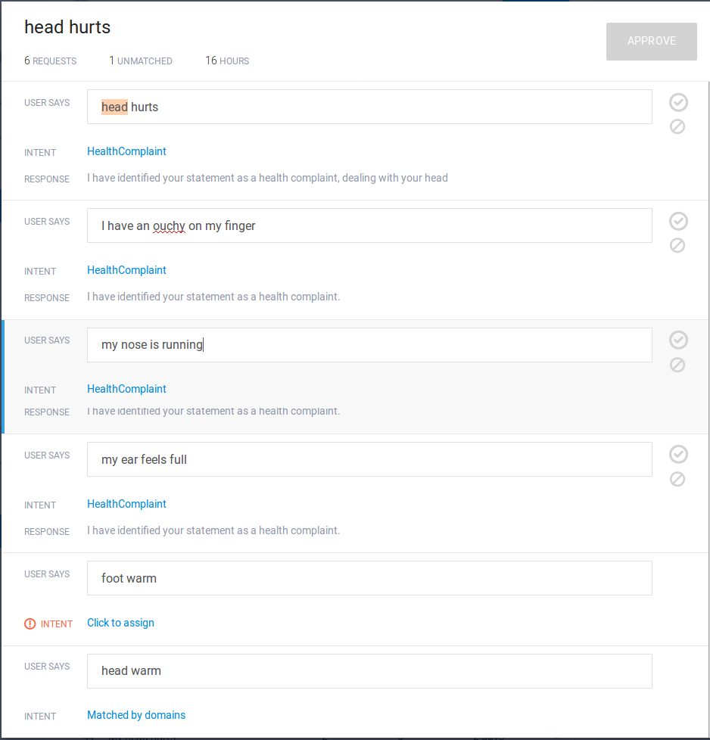Open the 'Matched by domains' link
710x740 pixels.
tap(136, 715)
